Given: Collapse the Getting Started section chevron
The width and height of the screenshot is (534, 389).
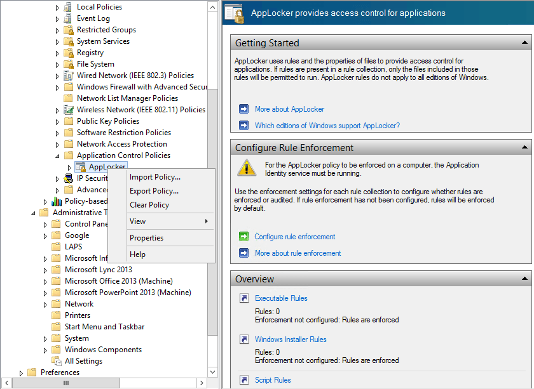Looking at the screenshot, I should (525, 43).
